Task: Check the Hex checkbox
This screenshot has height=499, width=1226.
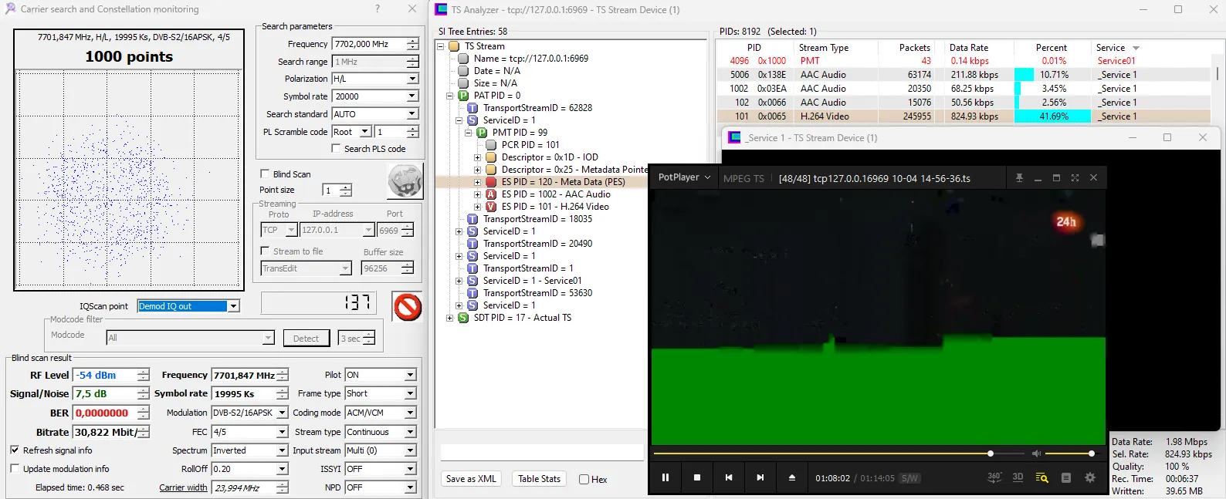Action: [584, 479]
